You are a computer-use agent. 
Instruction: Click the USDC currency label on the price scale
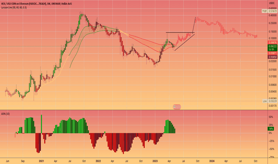pyautogui.click(x=272, y=3)
